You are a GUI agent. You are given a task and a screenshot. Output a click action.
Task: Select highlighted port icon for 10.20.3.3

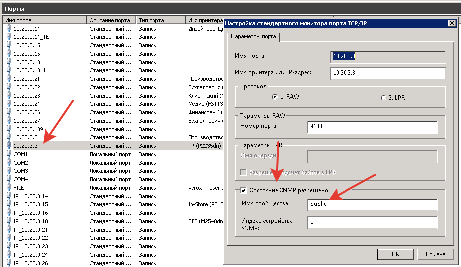[9, 145]
